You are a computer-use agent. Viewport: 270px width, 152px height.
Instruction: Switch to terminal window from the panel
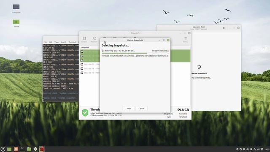[22, 149]
